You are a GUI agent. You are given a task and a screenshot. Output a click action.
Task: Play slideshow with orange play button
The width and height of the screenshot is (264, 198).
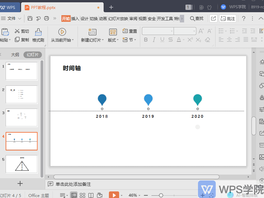(x=114, y=195)
